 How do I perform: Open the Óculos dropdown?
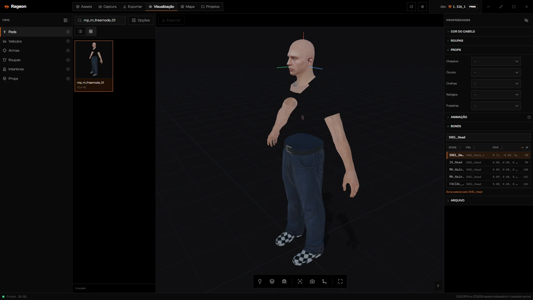tap(496, 72)
